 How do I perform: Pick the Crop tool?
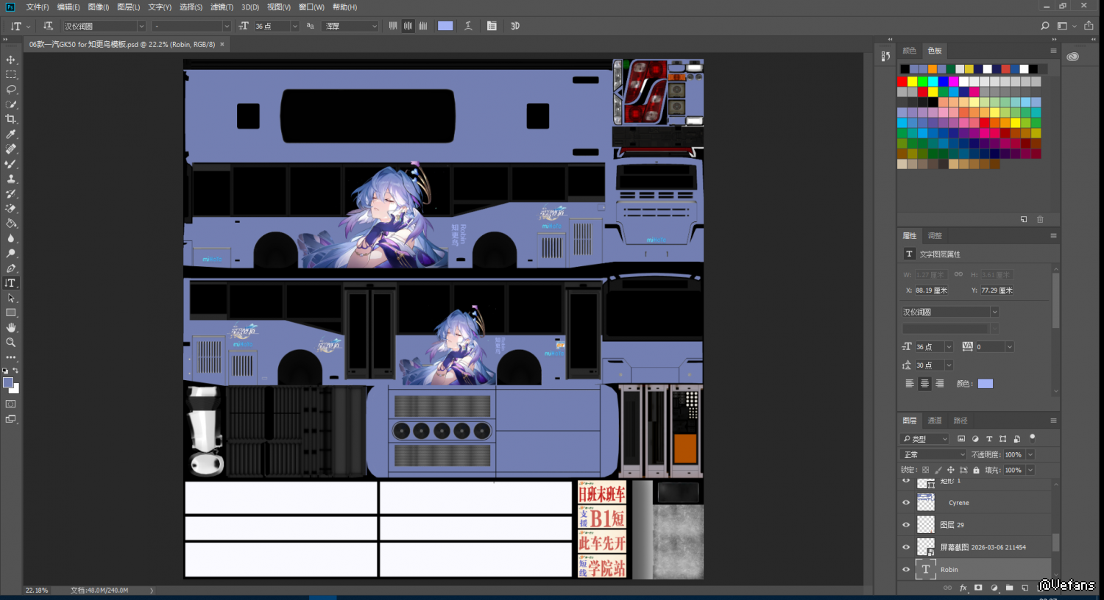[11, 119]
